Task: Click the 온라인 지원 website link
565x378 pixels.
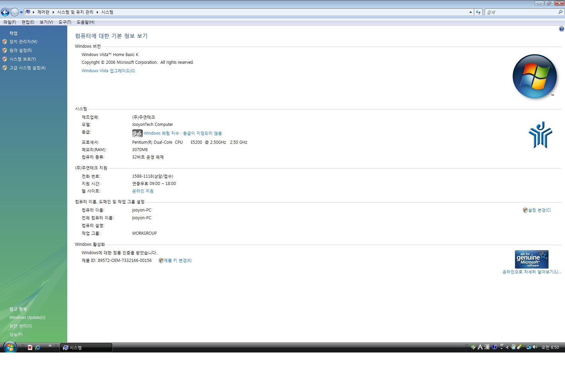Action: point(143,191)
